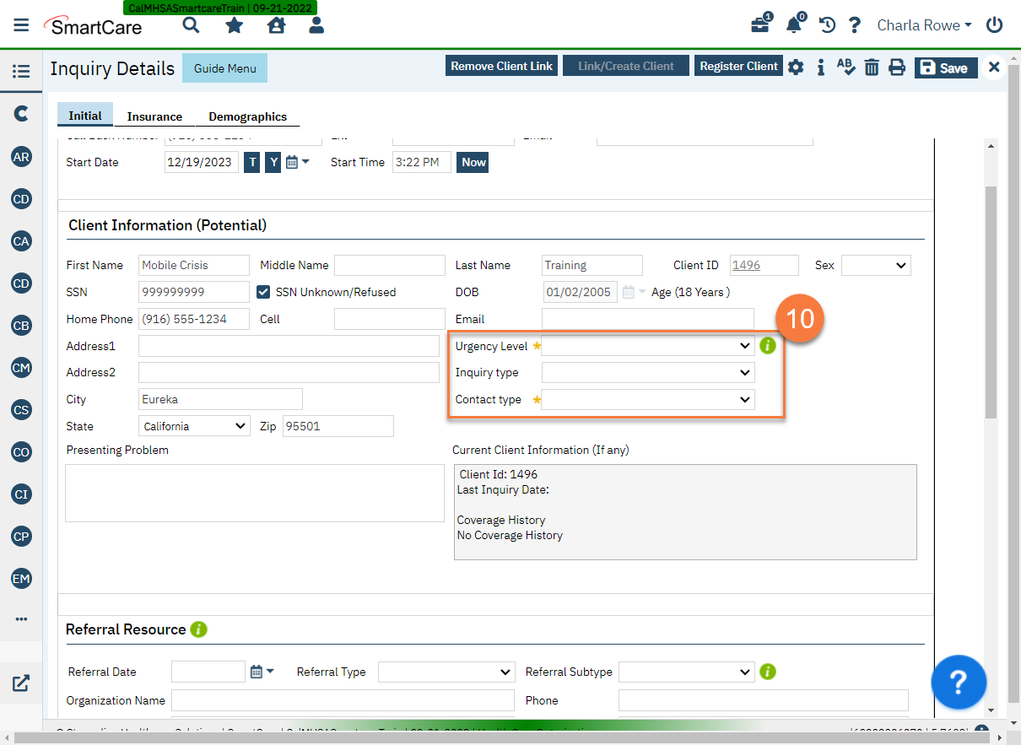Switch to the Demographics tab

coord(247,116)
